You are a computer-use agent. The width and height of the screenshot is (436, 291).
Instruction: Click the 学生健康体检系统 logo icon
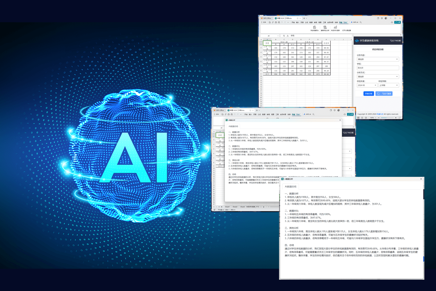[x=357, y=41]
